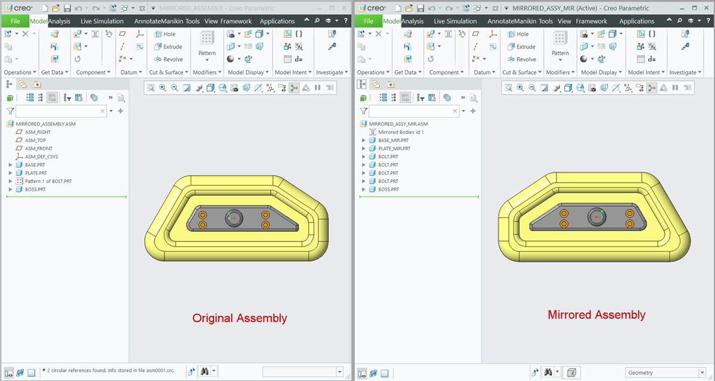This screenshot has width=715, height=381.
Task: Select the Extrude tool
Action: coord(169,46)
